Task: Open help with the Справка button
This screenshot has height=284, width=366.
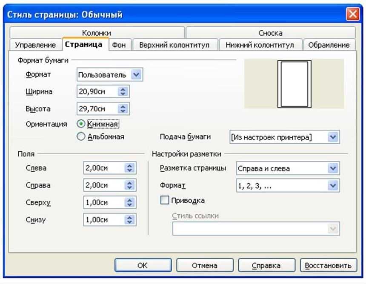Action: tap(266, 265)
